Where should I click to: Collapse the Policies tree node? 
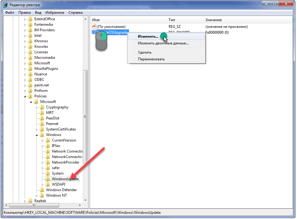25,96
